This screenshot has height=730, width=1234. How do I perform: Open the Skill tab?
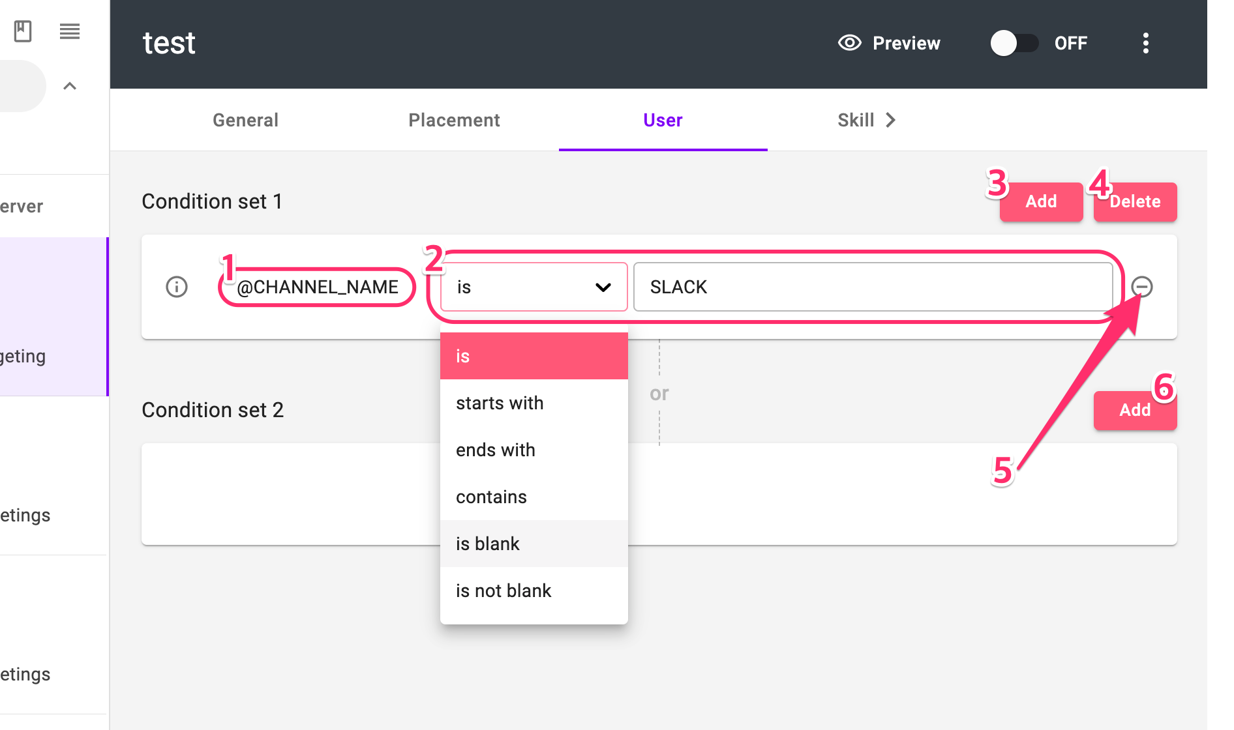pos(856,120)
